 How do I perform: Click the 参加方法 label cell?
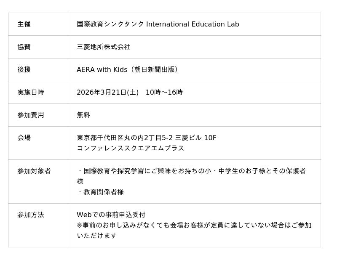pos(31,215)
